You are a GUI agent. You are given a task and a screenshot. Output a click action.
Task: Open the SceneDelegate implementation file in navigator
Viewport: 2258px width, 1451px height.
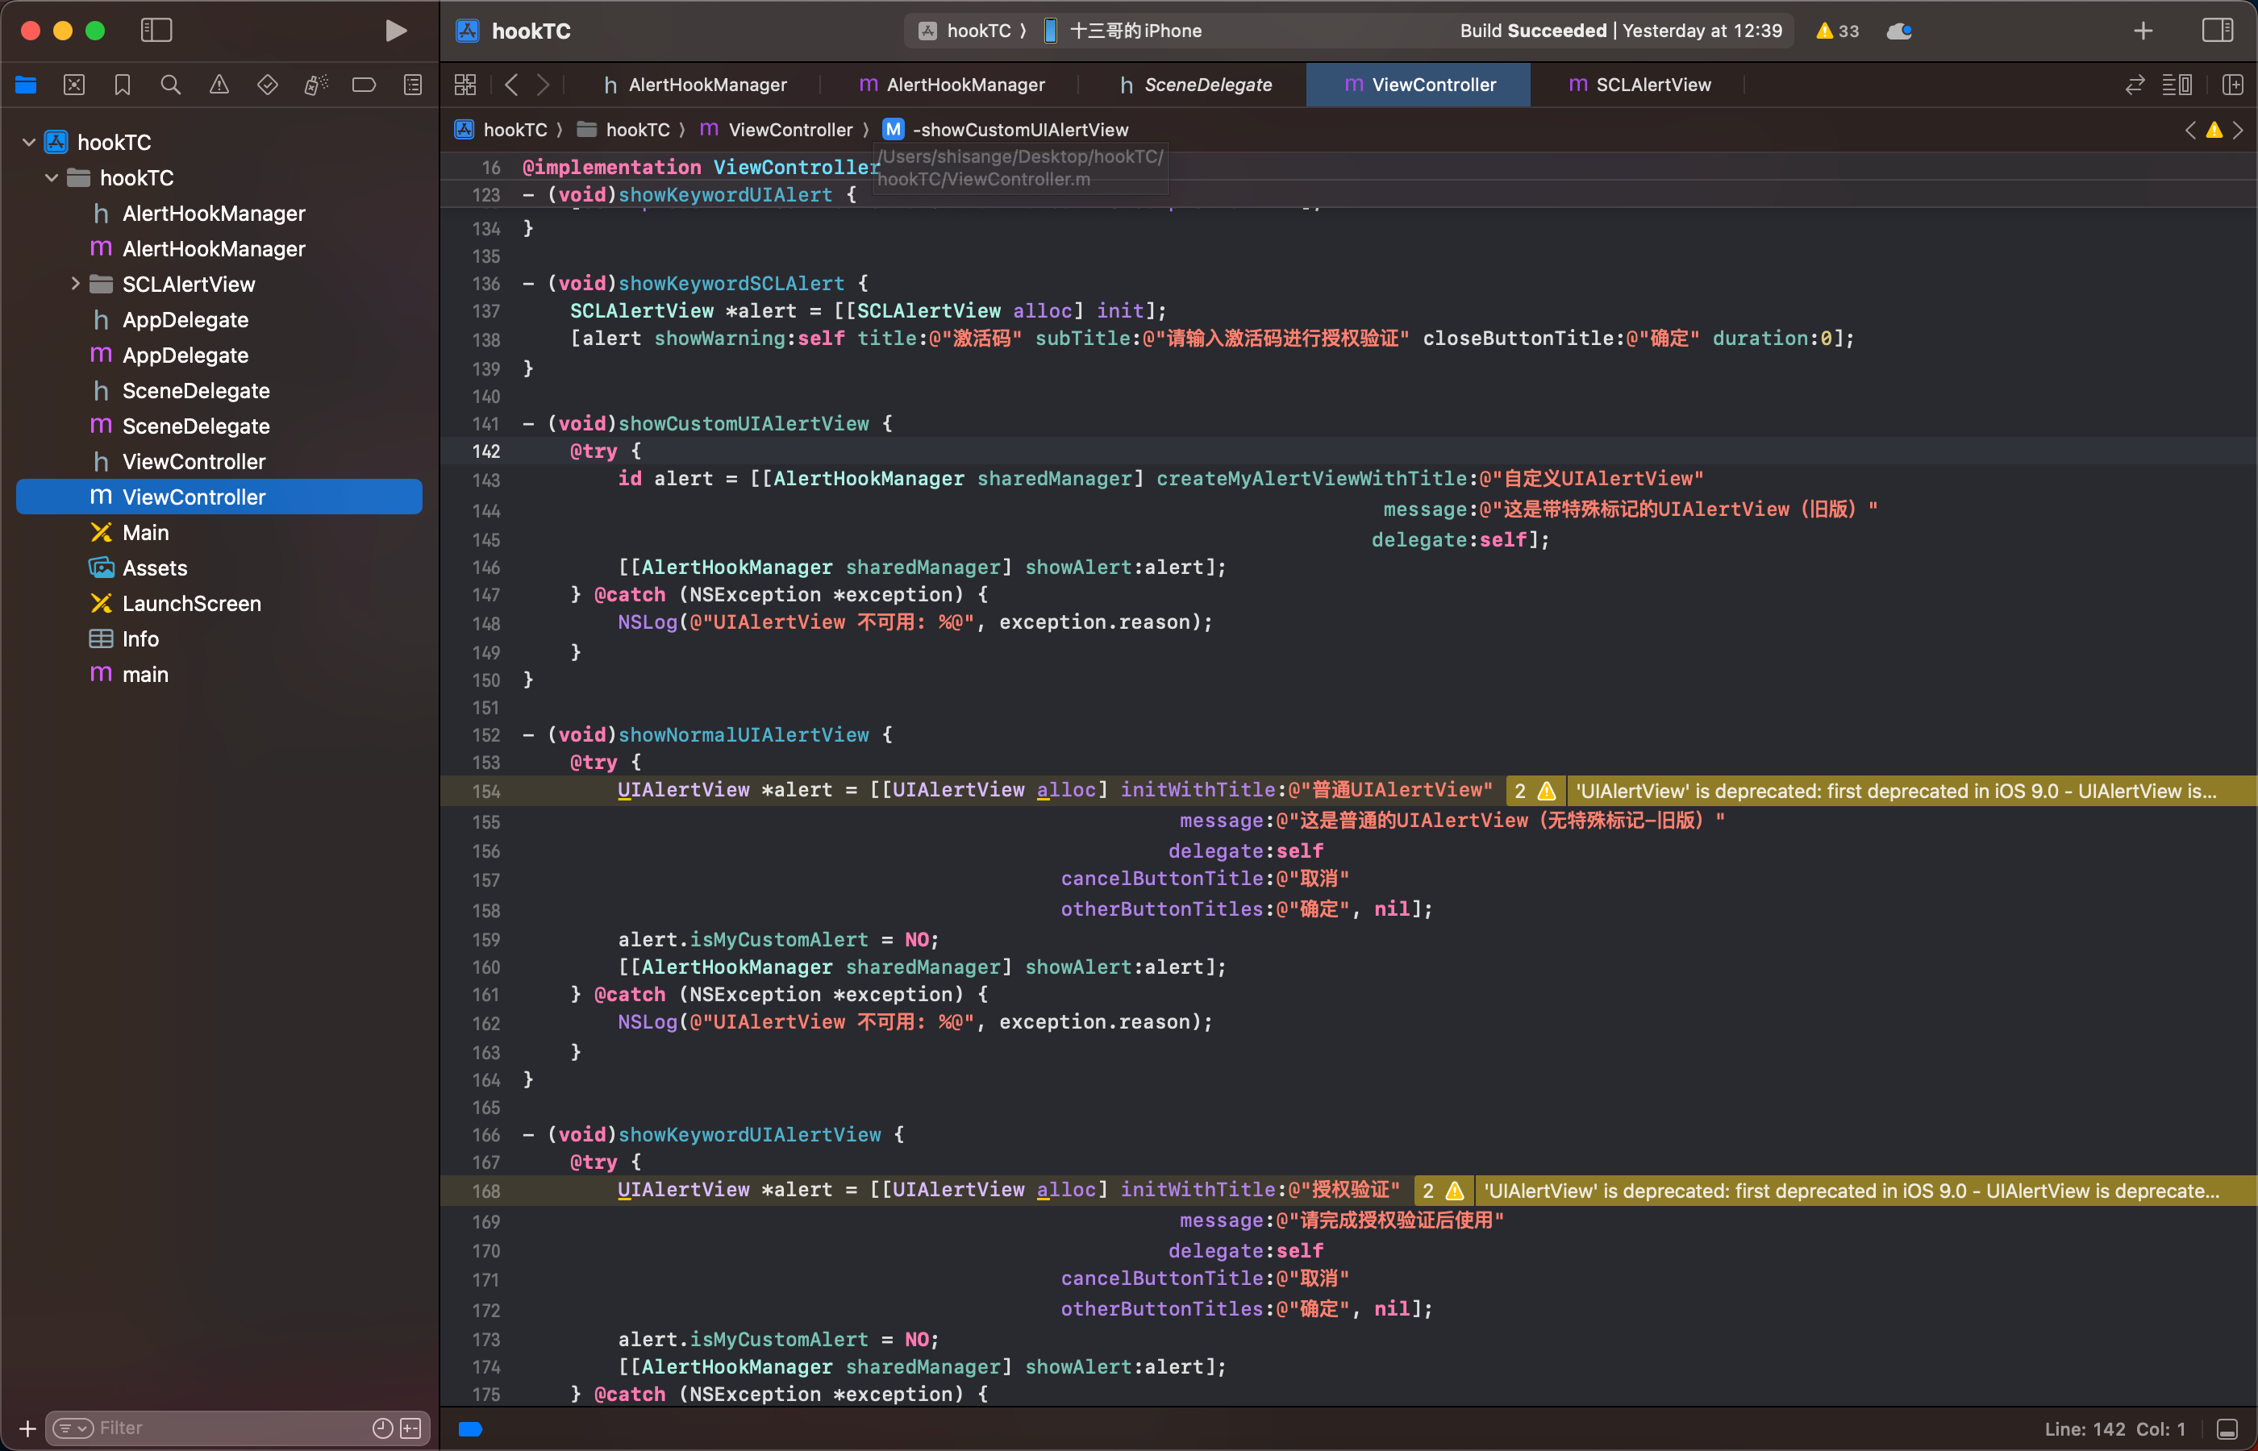click(219, 426)
